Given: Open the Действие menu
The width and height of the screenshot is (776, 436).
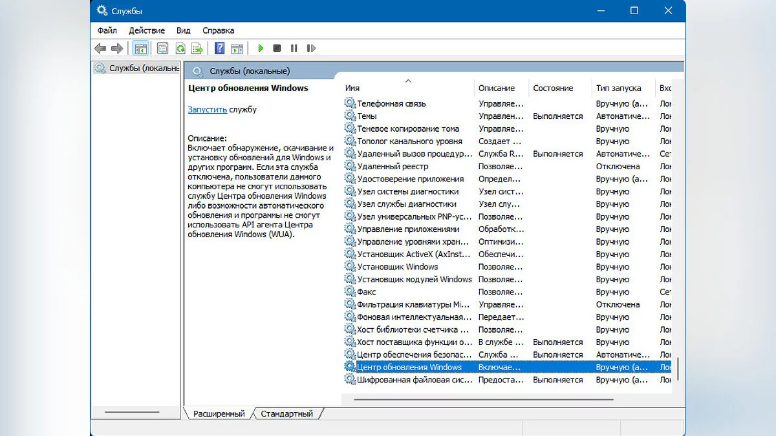Looking at the screenshot, I should coord(147,30).
